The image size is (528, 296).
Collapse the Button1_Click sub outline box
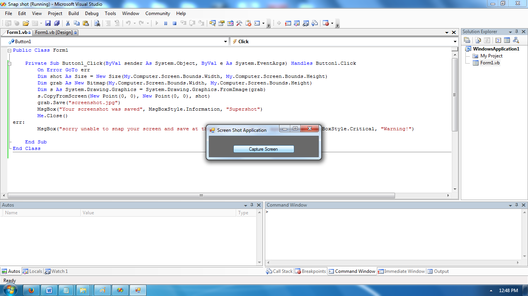point(9,64)
